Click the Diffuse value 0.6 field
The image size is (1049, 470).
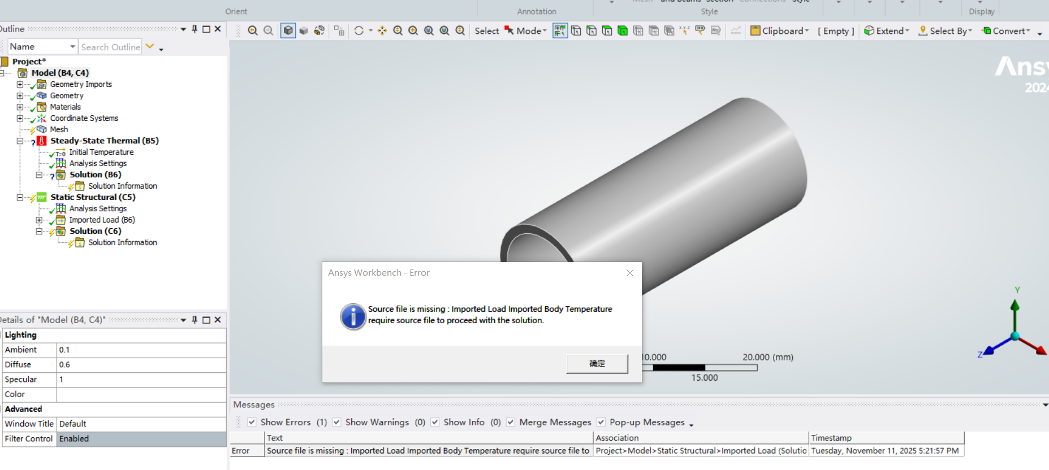[x=141, y=364]
